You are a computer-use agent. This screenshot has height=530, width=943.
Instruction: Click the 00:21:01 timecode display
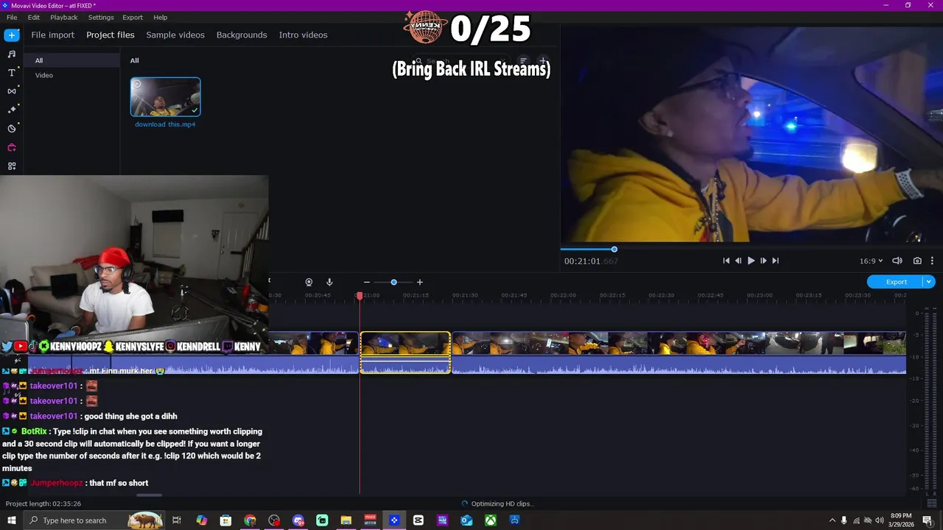tap(591, 261)
